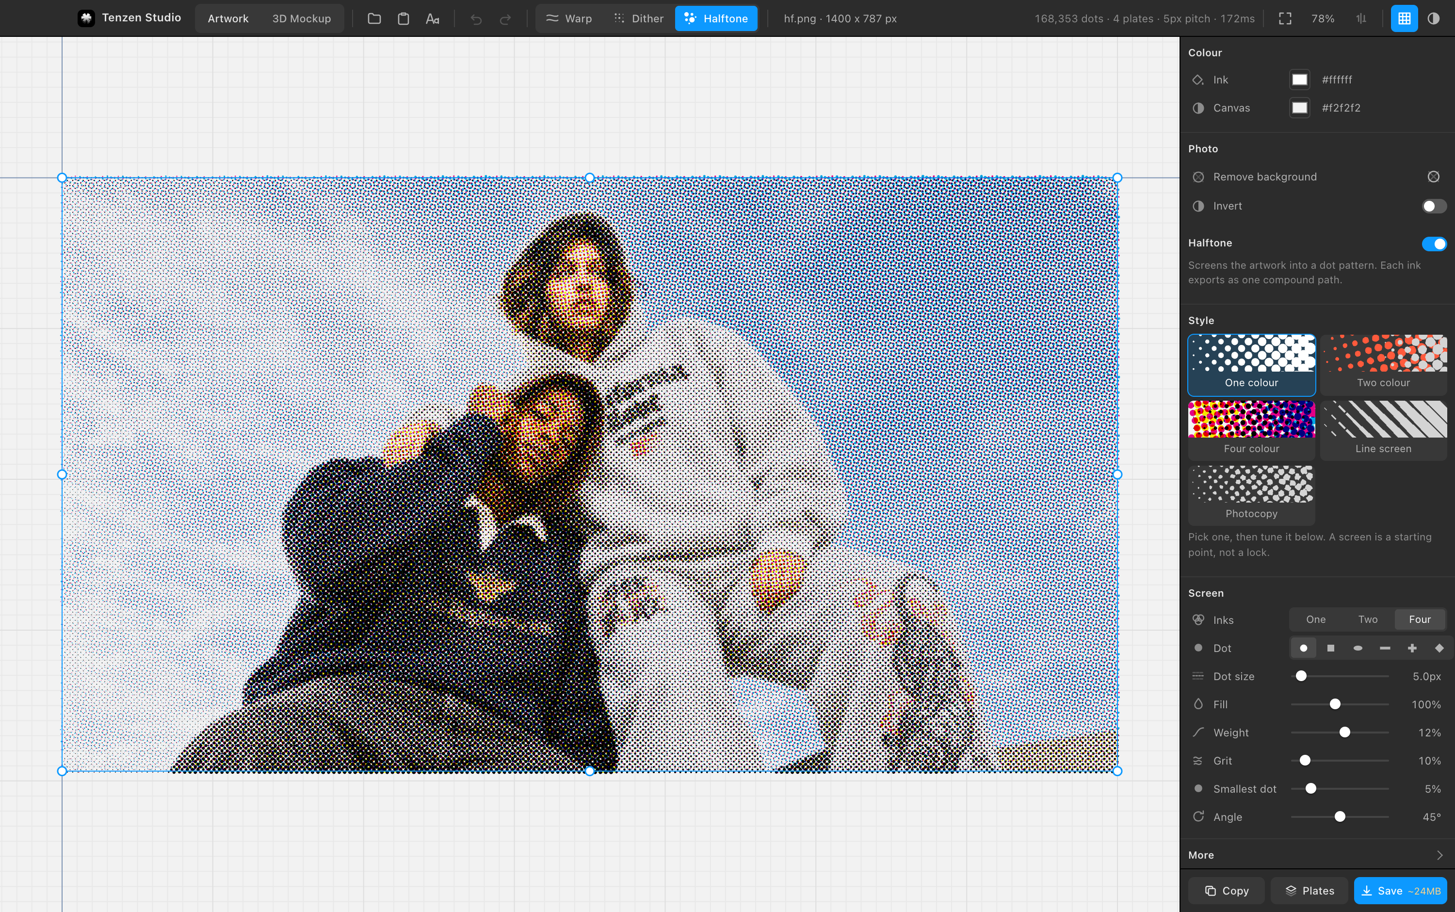Select the ellipse dot shape

(1358, 649)
